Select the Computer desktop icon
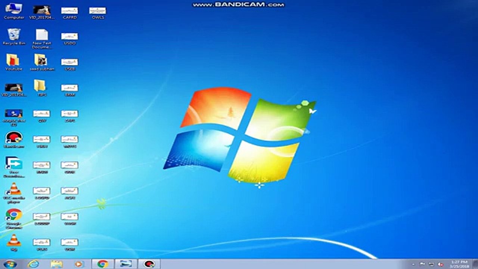 tap(14, 11)
